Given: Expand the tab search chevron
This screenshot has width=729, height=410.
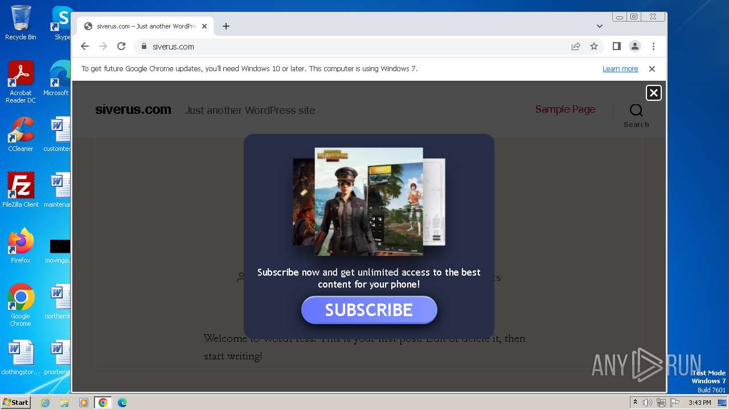Looking at the screenshot, I should point(600,26).
